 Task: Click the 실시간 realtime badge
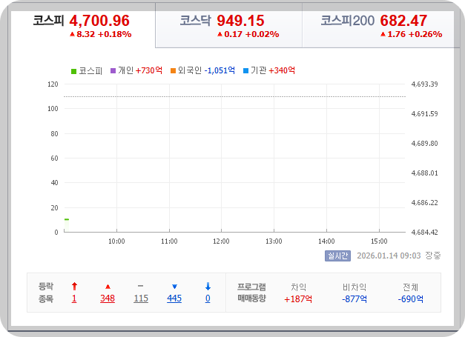[x=337, y=256]
